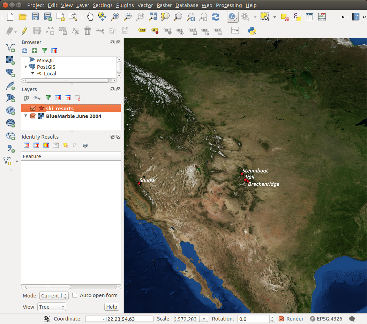
Task: Activate the Identify Features tool
Action: [233, 17]
